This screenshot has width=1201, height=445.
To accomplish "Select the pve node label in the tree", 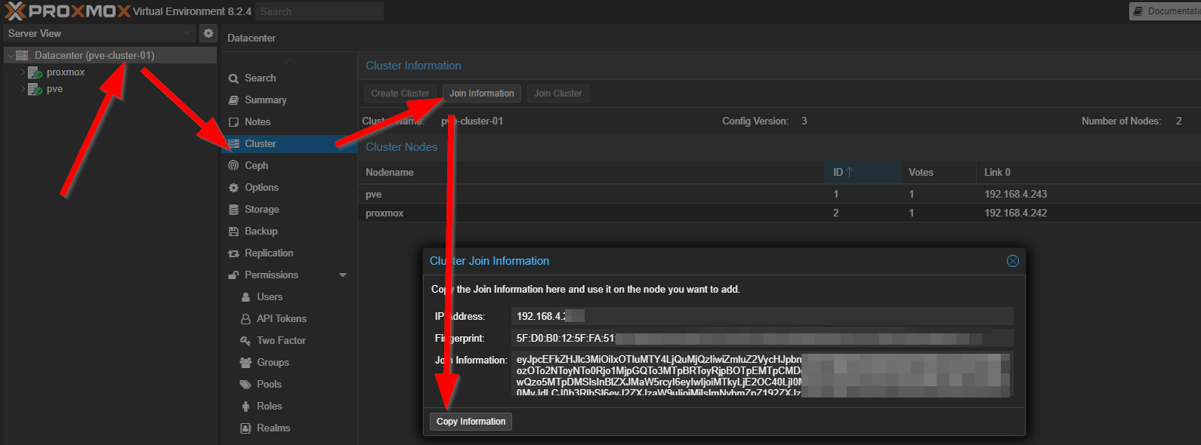I will [x=54, y=89].
